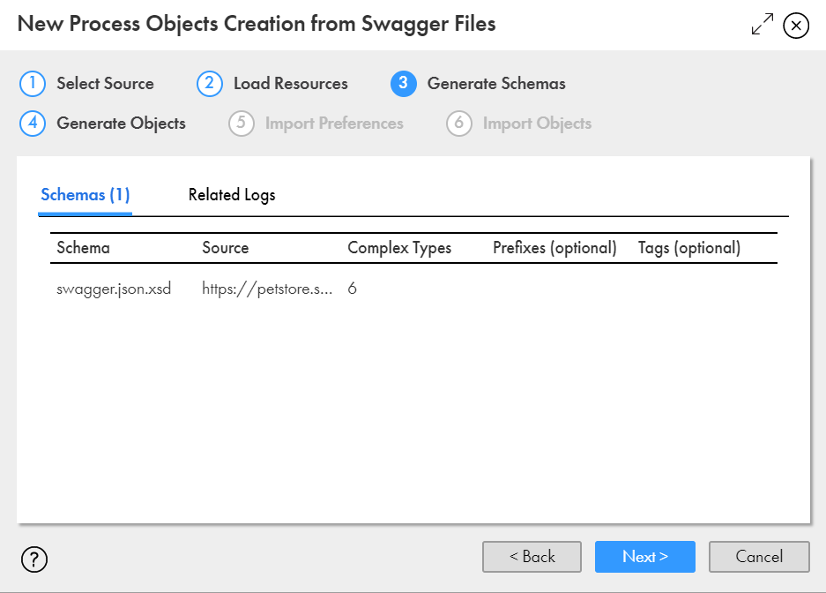Cancel the Swagger import wizard
Screen dimensions: 826x593
(x=759, y=557)
